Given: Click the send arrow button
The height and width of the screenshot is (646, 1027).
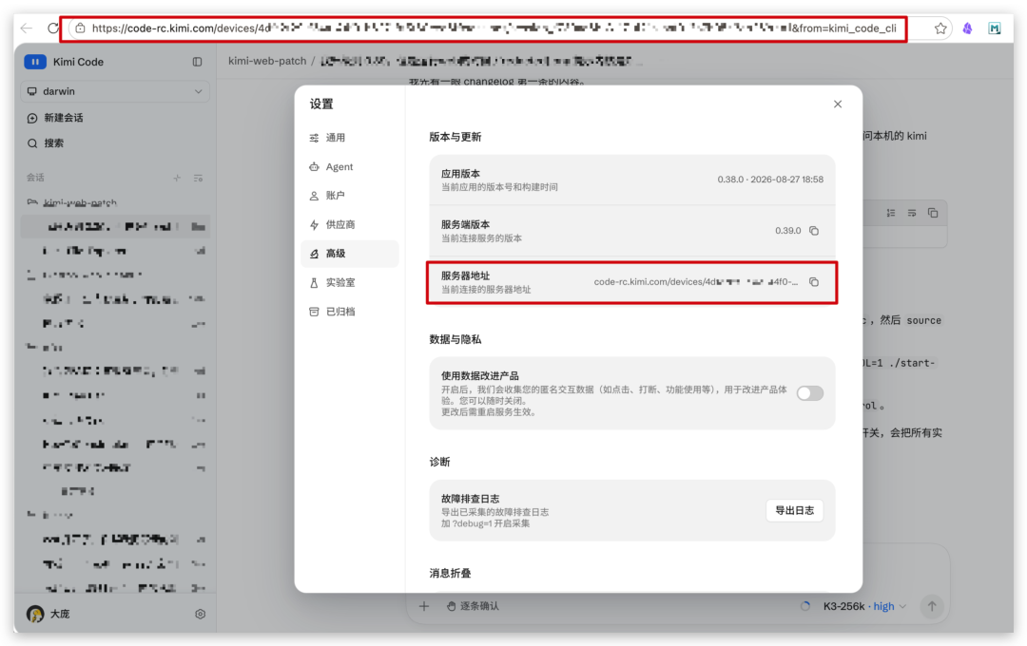Looking at the screenshot, I should [932, 606].
